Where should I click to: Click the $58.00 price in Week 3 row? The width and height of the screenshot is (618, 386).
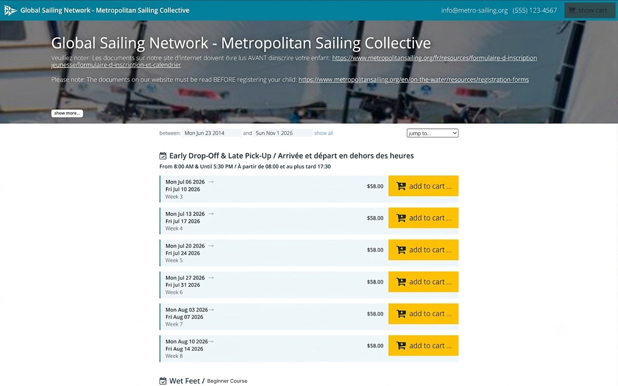click(375, 186)
